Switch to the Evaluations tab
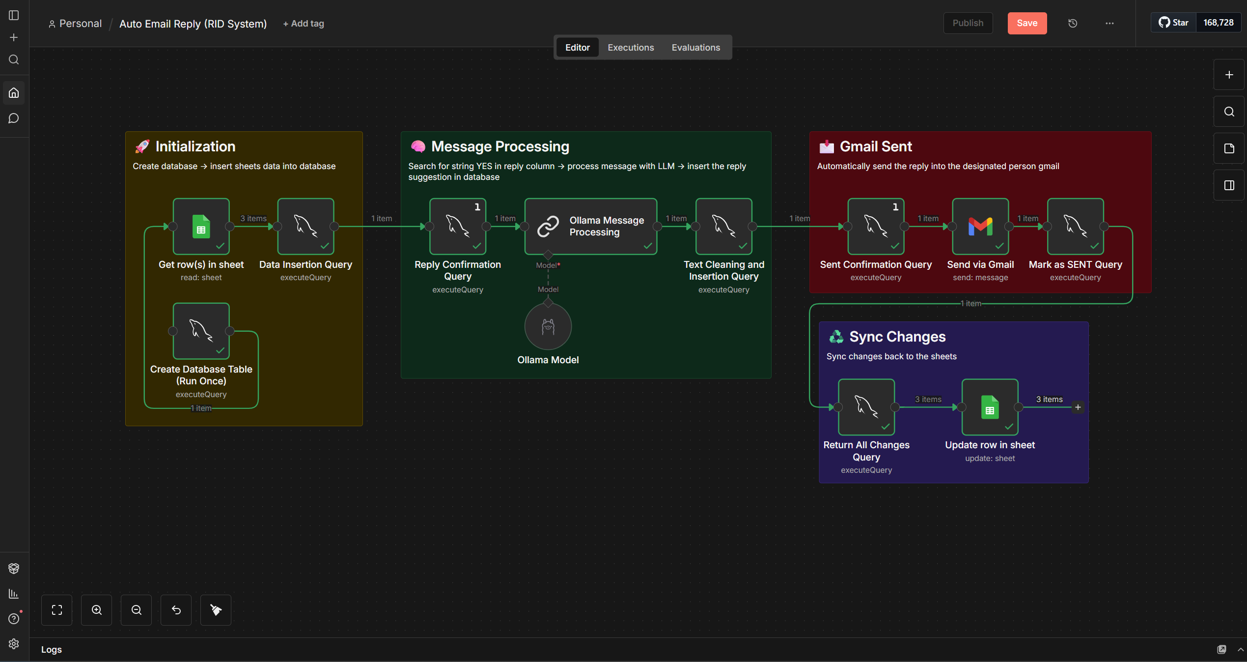 (695, 47)
